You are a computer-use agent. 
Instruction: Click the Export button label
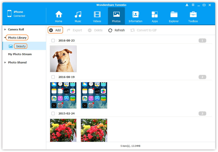[x=77, y=30]
